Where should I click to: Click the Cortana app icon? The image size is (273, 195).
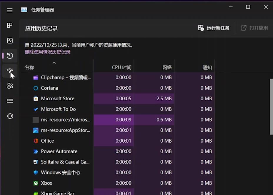coord(35,88)
